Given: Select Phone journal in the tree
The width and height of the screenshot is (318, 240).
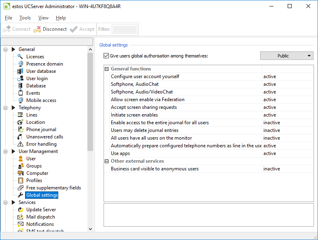Looking at the screenshot, I should pyautogui.click(x=41, y=130).
